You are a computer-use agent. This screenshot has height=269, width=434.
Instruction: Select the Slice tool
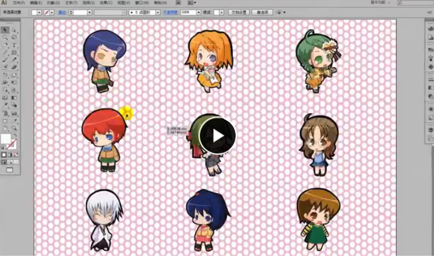[14, 121]
